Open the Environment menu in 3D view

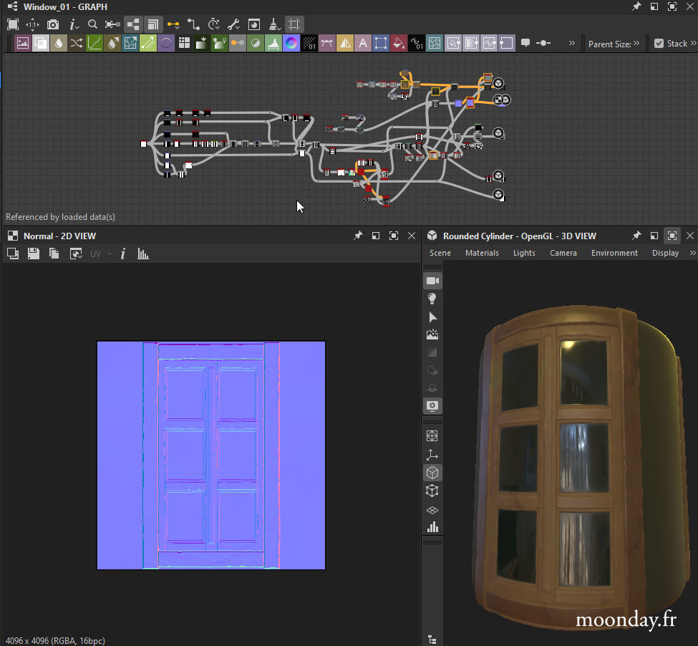point(614,253)
